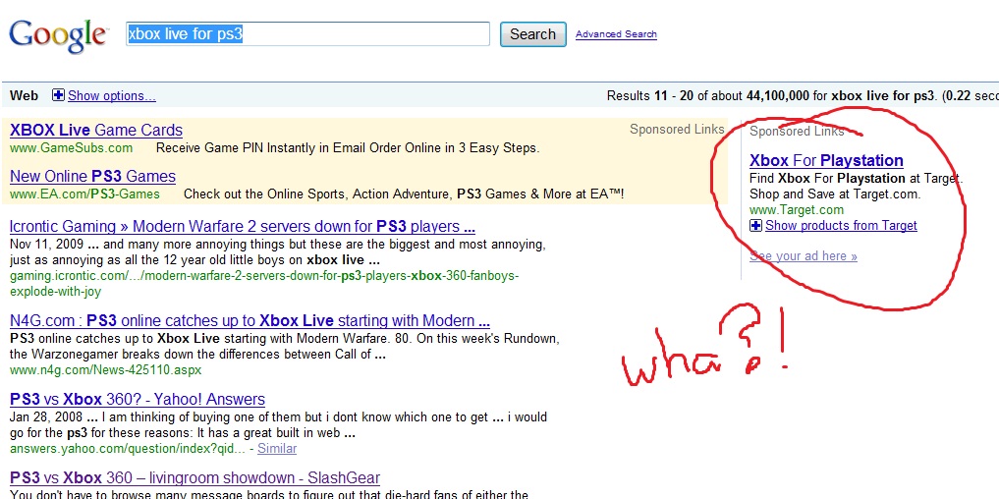Open PS3 vs Xbox 360 Yahoo Answers result

138,400
